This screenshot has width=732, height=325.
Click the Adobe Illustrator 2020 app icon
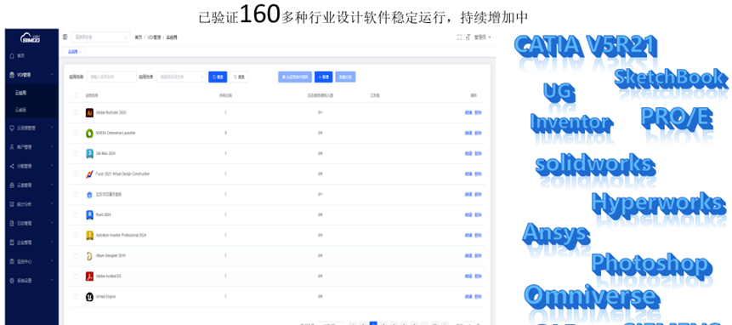(x=89, y=113)
